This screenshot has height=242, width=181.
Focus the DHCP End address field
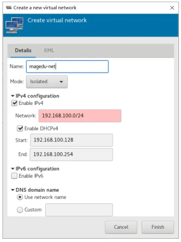[x=71, y=154]
